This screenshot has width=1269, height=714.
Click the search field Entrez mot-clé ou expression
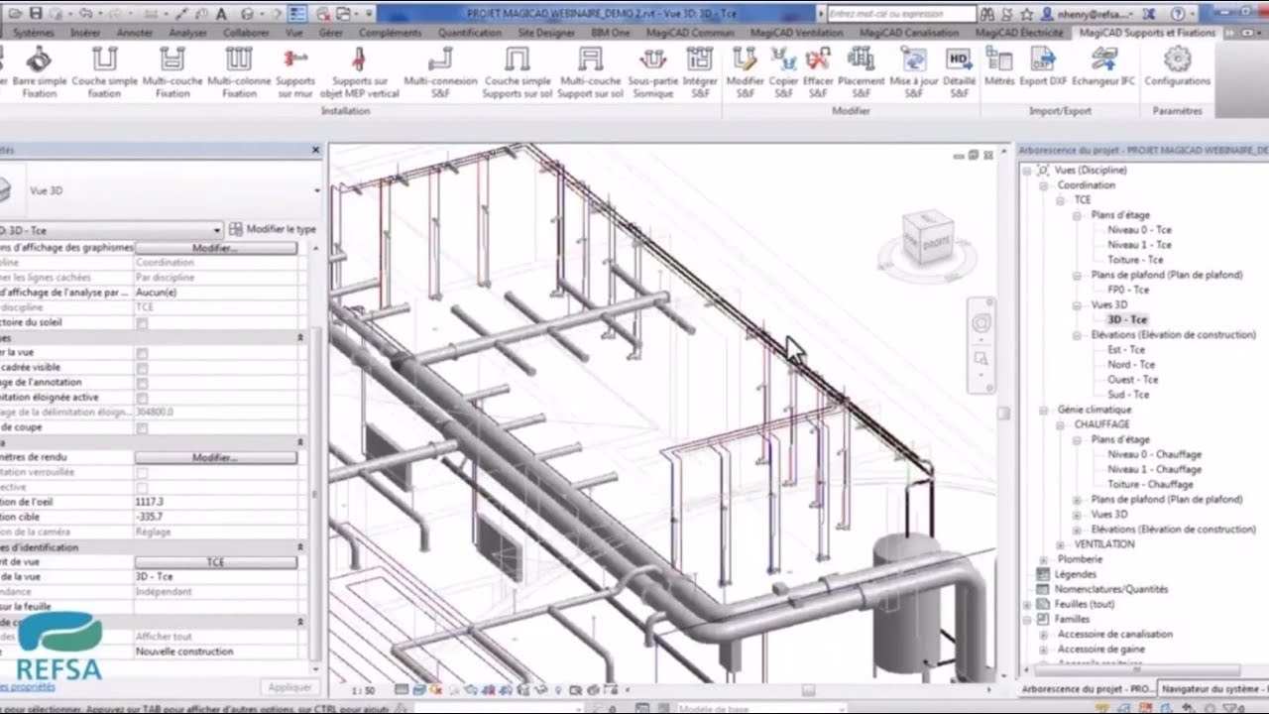(901, 14)
